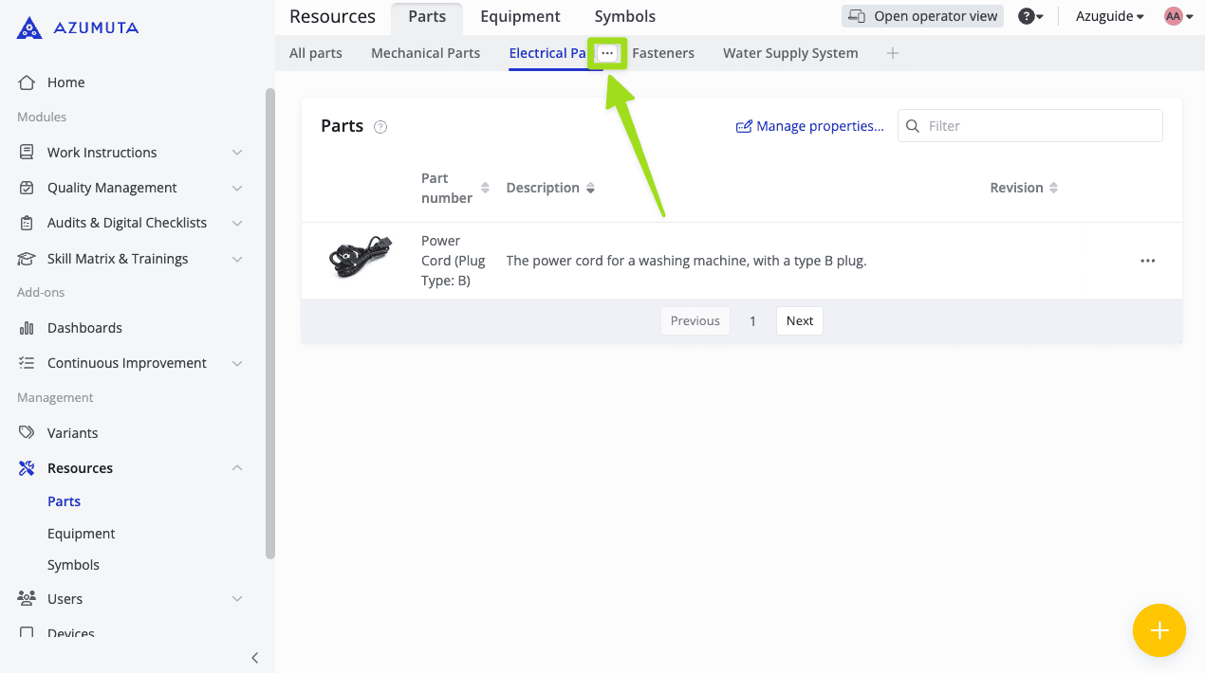This screenshot has width=1205, height=673.
Task: Click the Open operator view button
Action: [921, 15]
